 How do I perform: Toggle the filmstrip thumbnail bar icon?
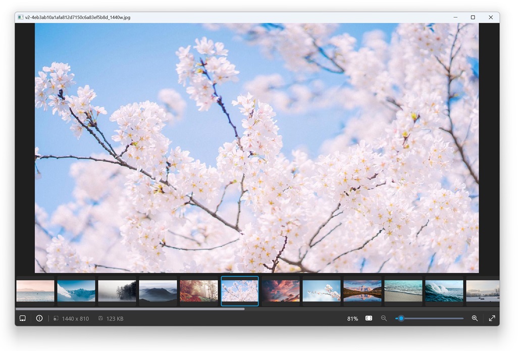(x=23, y=319)
